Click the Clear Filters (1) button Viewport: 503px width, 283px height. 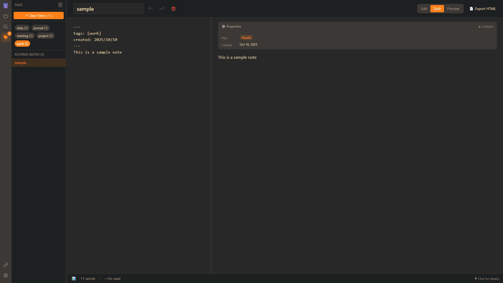(x=39, y=15)
